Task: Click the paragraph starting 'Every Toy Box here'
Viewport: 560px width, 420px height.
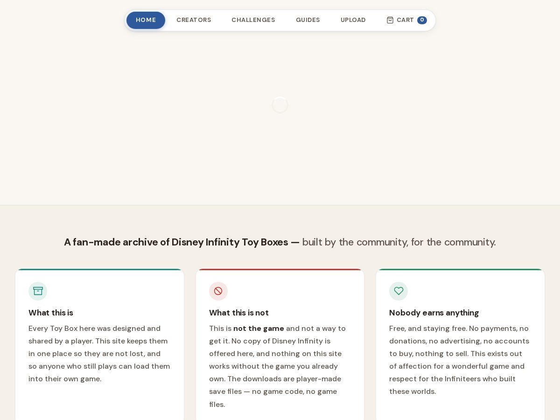Action: tap(99, 354)
